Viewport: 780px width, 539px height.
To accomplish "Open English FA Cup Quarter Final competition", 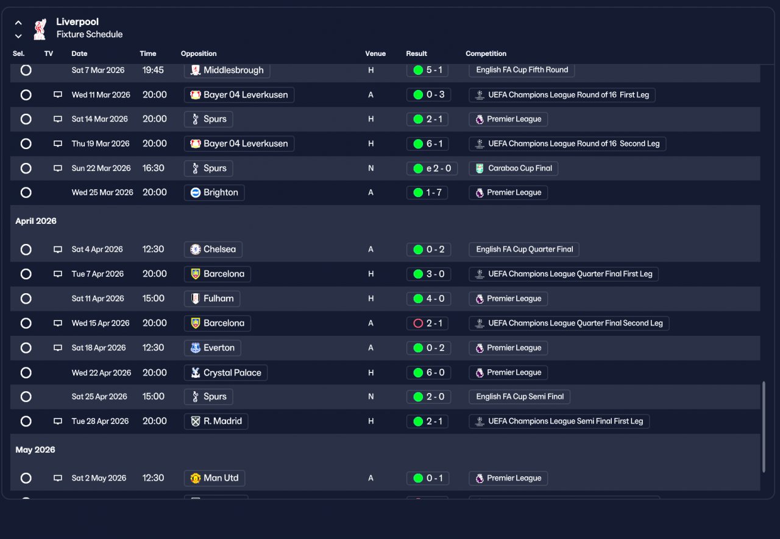I will coord(524,249).
